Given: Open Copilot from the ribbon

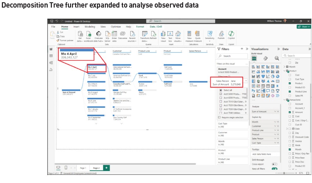Looking at the screenshot, I should click(x=231, y=34).
